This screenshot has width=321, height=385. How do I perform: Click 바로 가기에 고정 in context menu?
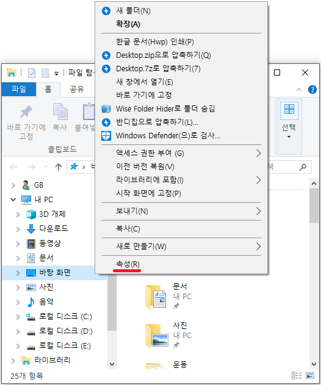pyautogui.click(x=181, y=95)
